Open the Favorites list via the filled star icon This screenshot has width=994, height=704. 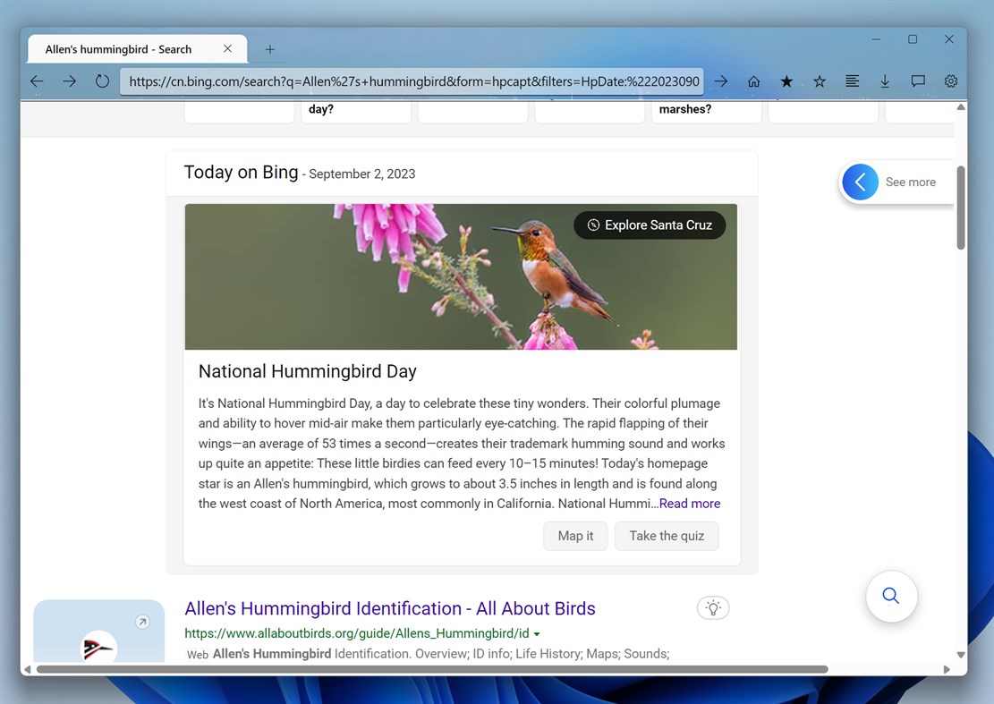coord(786,81)
